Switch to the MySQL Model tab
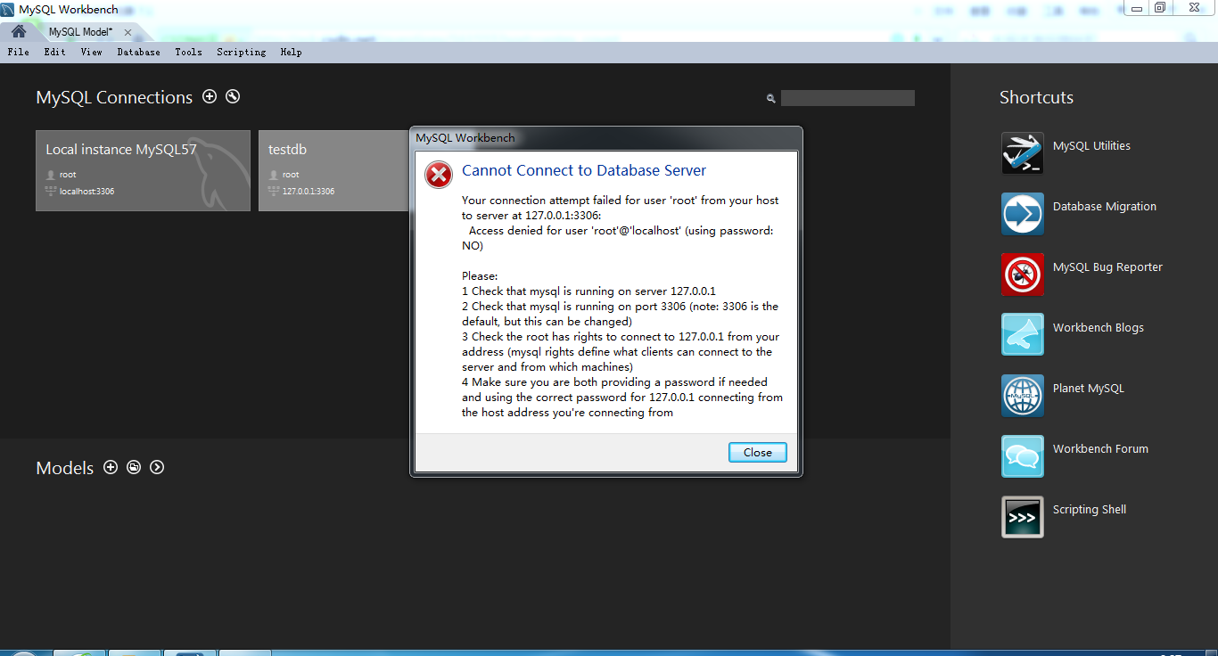The image size is (1218, 656). (80, 32)
